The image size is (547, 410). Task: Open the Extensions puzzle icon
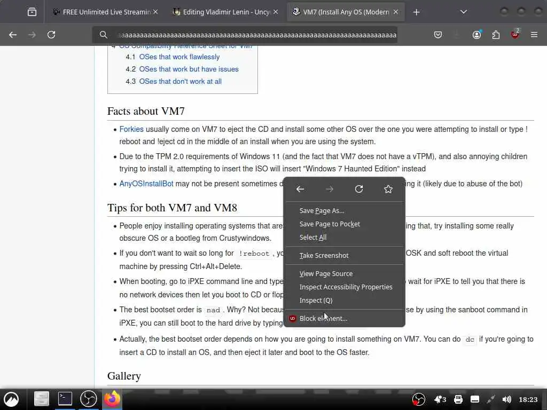(496, 35)
